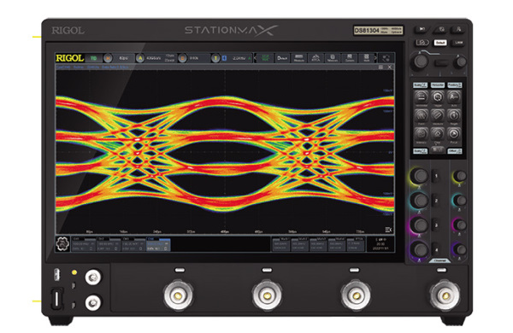Open the eye window menu icon beside X

(x=380, y=67)
